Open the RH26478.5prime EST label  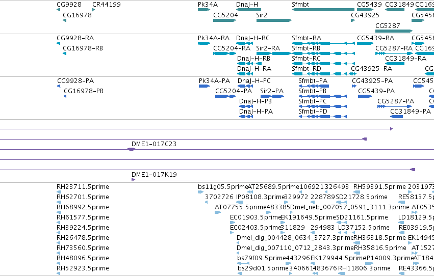(83, 238)
